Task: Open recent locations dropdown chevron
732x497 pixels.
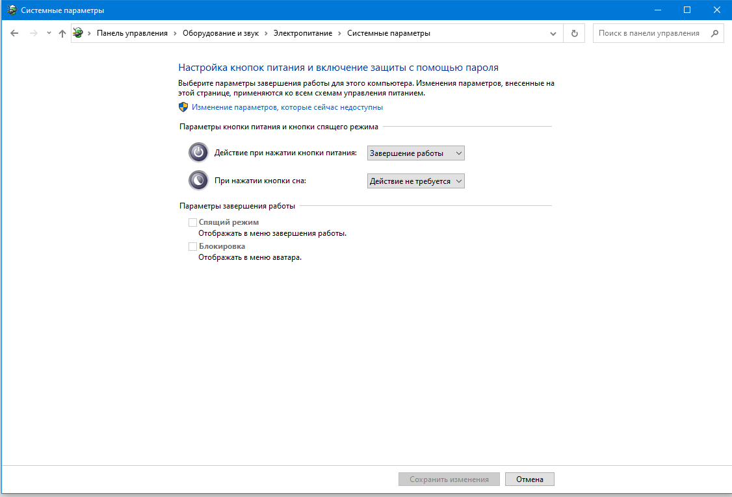Action: point(49,33)
